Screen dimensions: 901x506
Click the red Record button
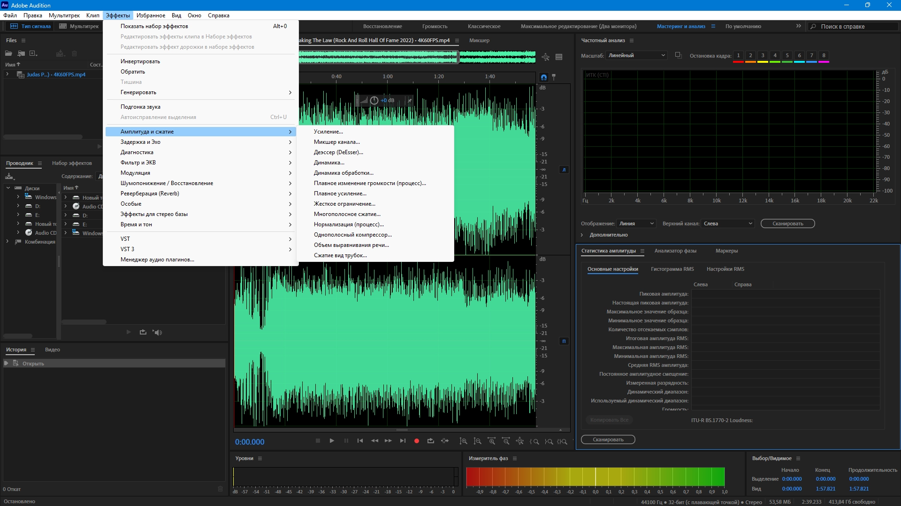point(416,441)
